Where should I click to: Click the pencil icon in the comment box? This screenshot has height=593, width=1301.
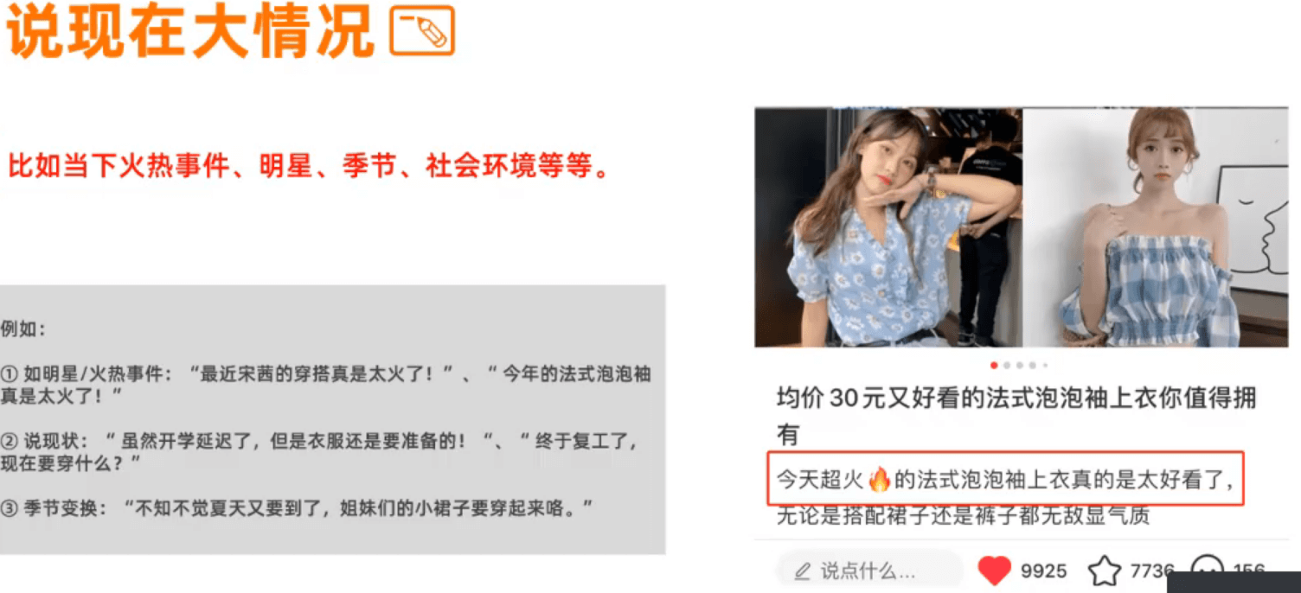tap(802, 571)
